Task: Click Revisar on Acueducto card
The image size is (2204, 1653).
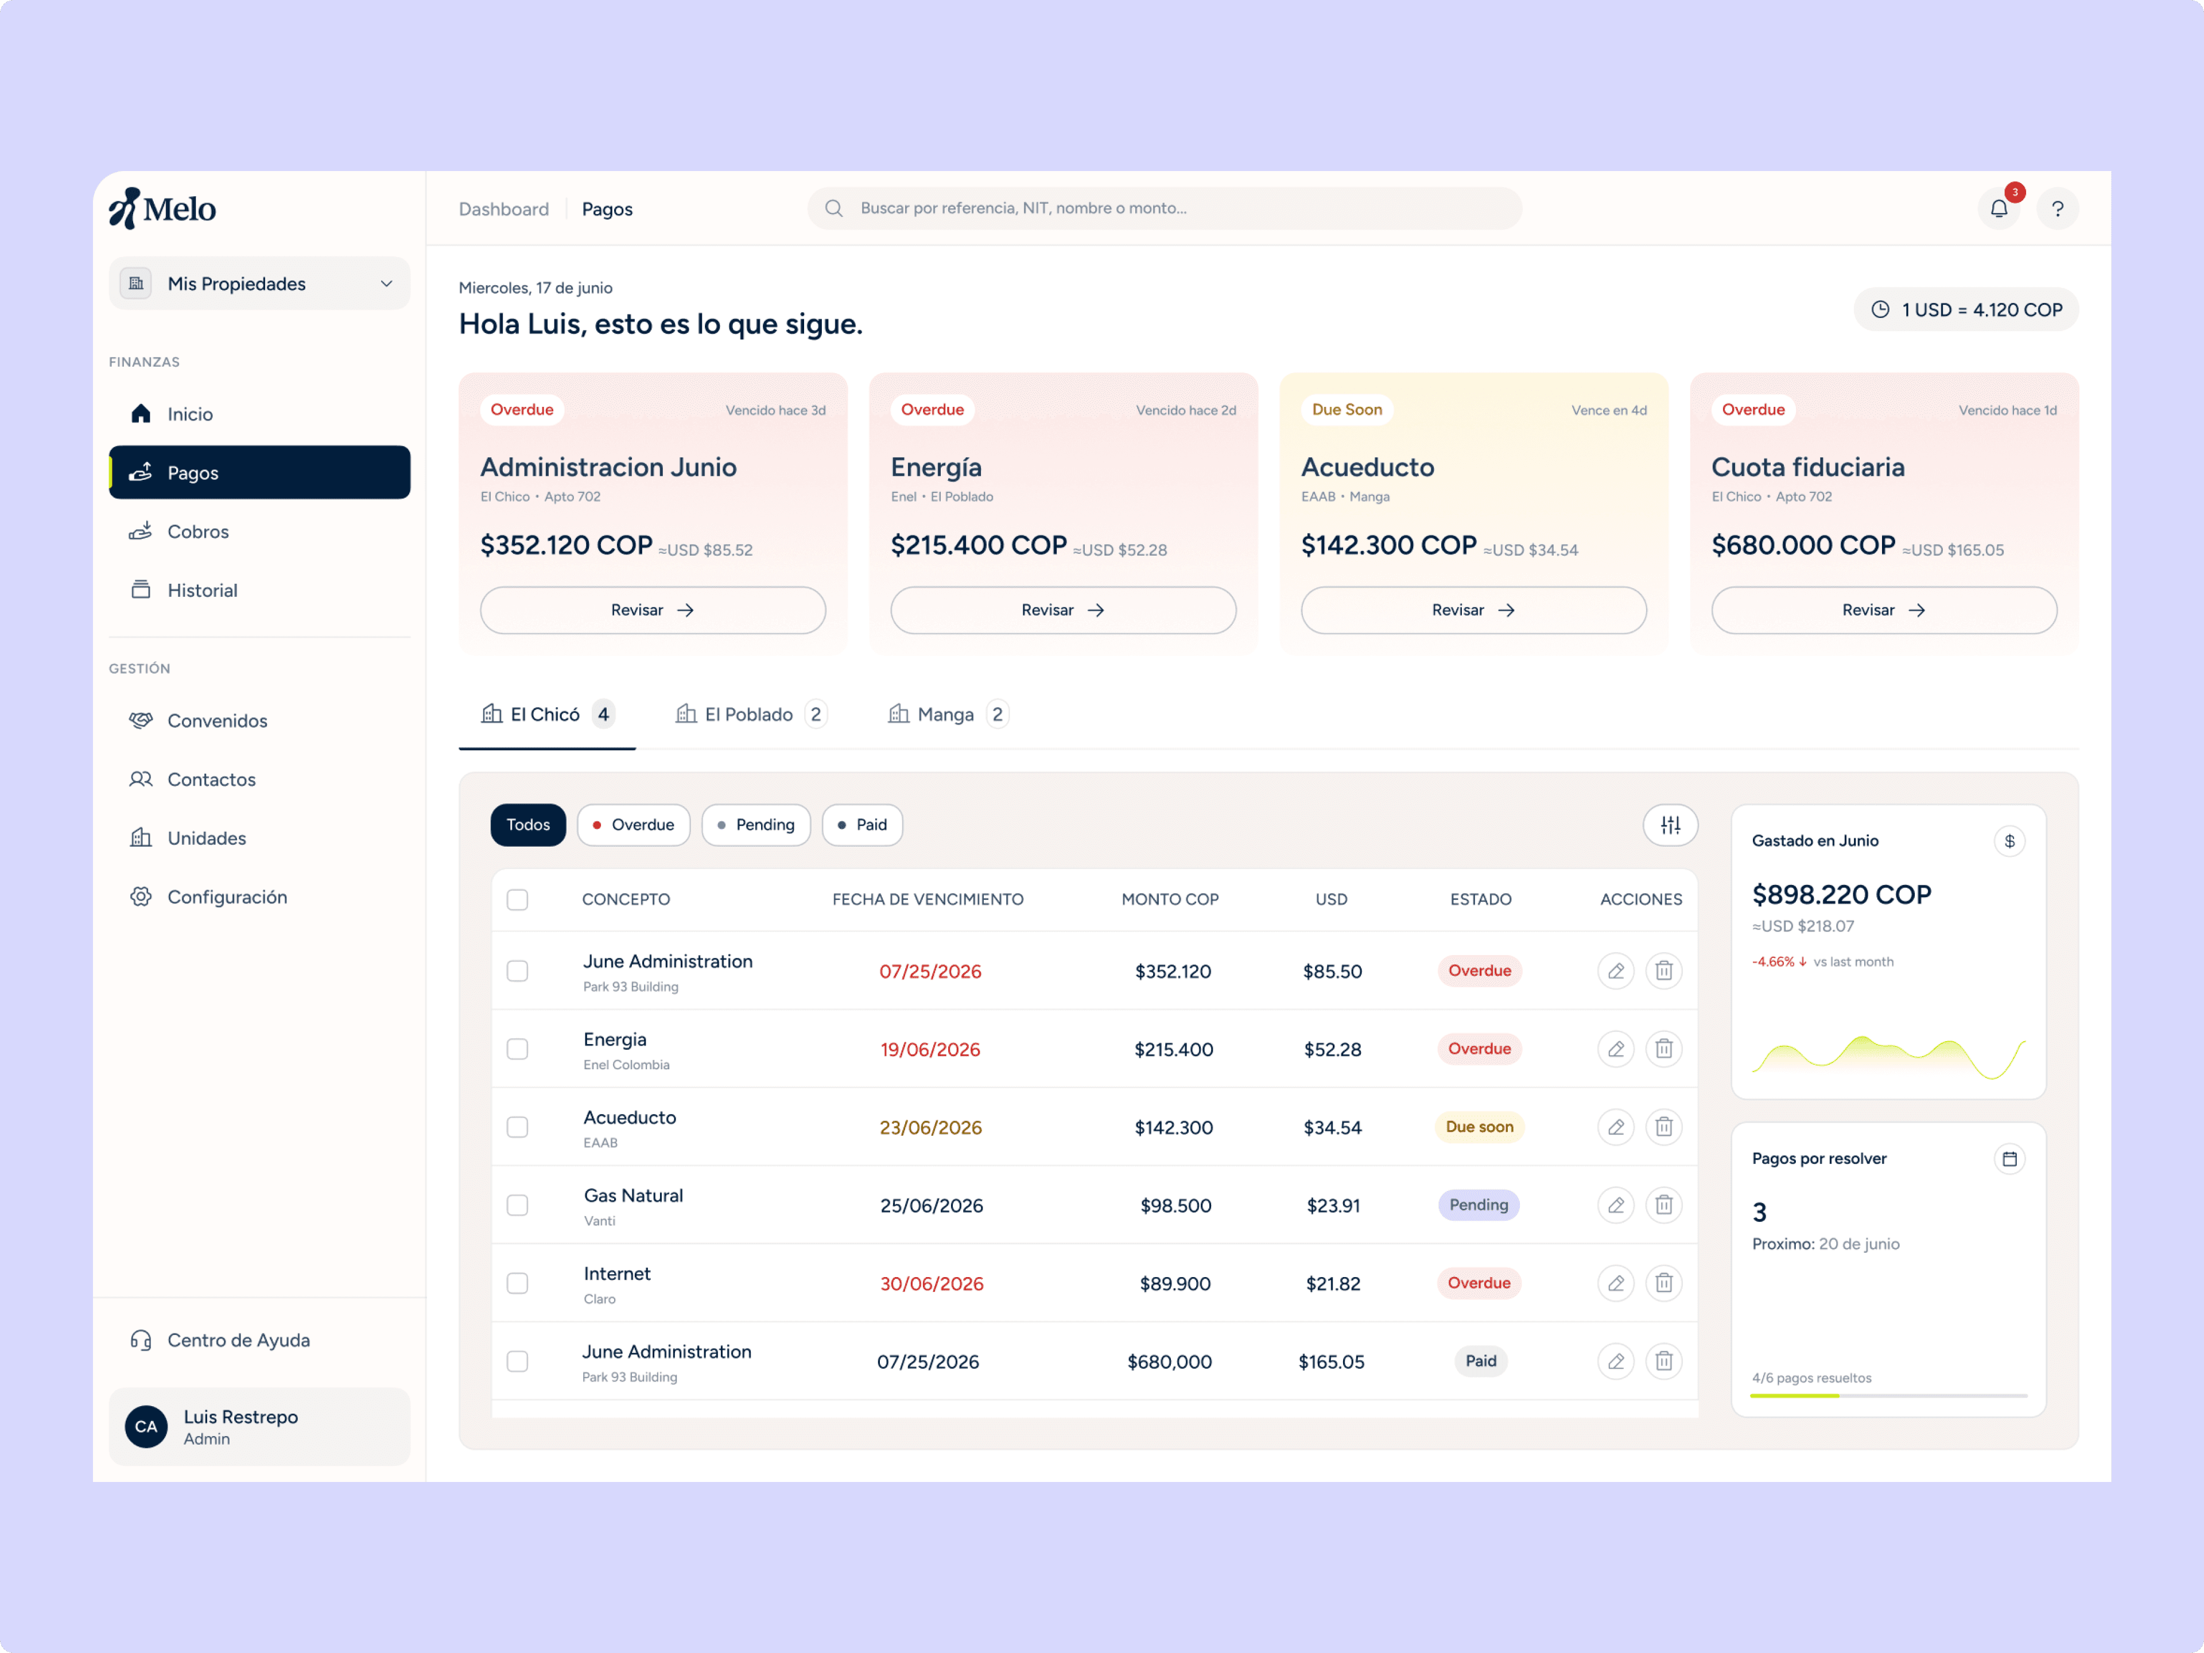Action: [1474, 610]
